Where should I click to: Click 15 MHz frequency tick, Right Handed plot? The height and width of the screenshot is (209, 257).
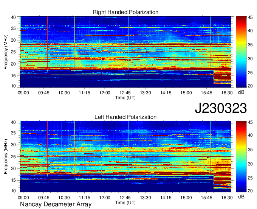coord(13,76)
